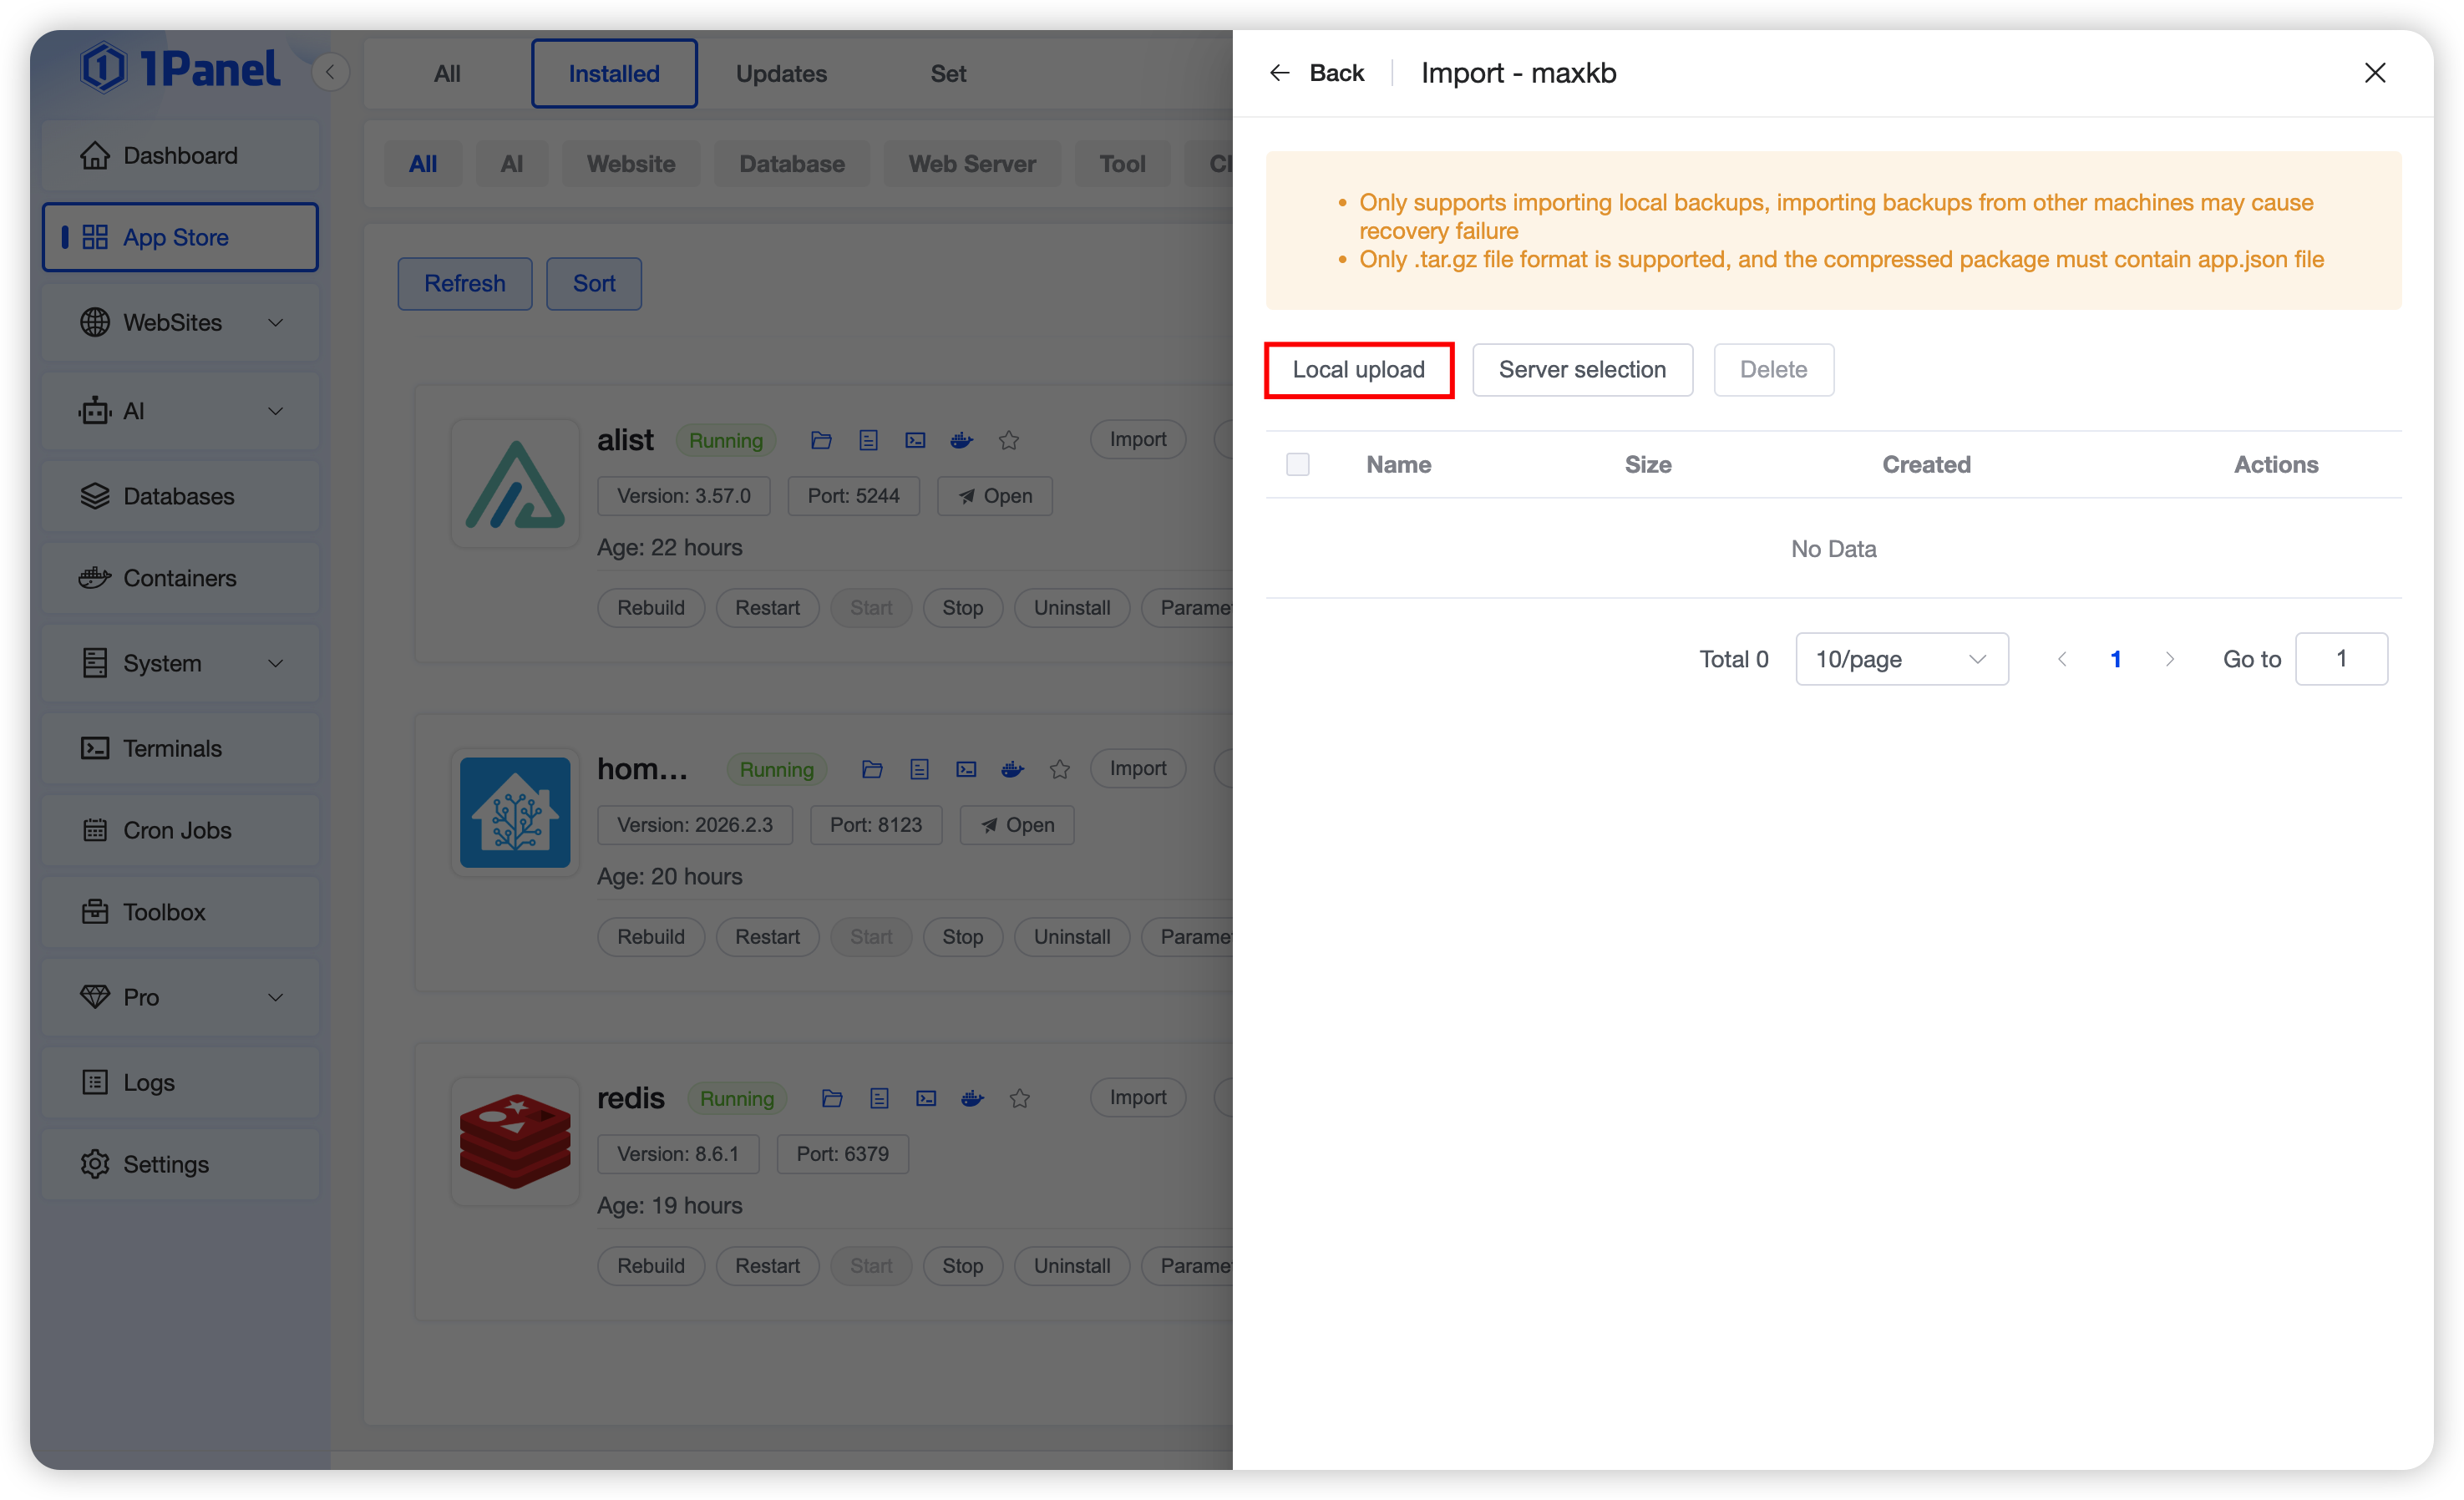Open alist log file icon
2464x1500 pixels.
click(868, 440)
